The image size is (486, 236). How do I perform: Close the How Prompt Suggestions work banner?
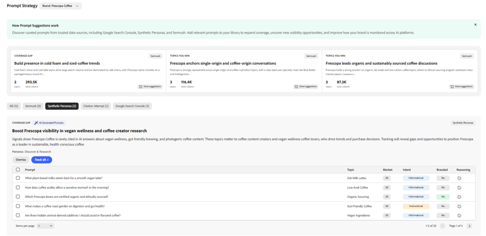click(476, 25)
